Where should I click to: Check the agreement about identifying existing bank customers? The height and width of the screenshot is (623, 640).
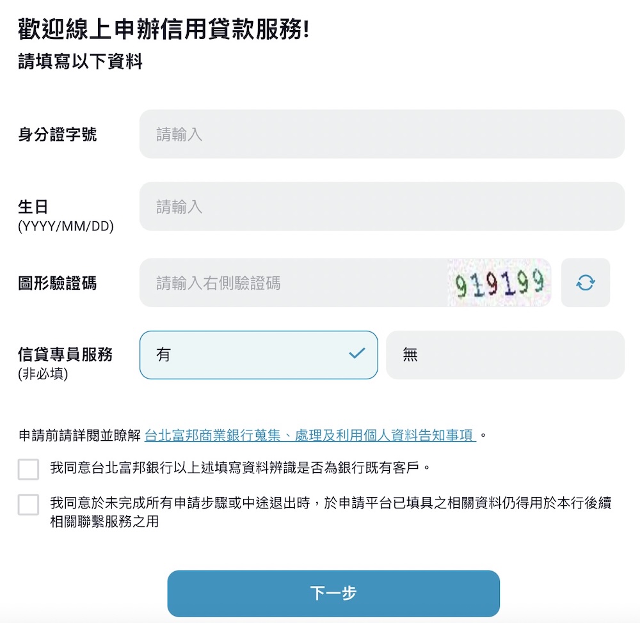pyautogui.click(x=28, y=469)
